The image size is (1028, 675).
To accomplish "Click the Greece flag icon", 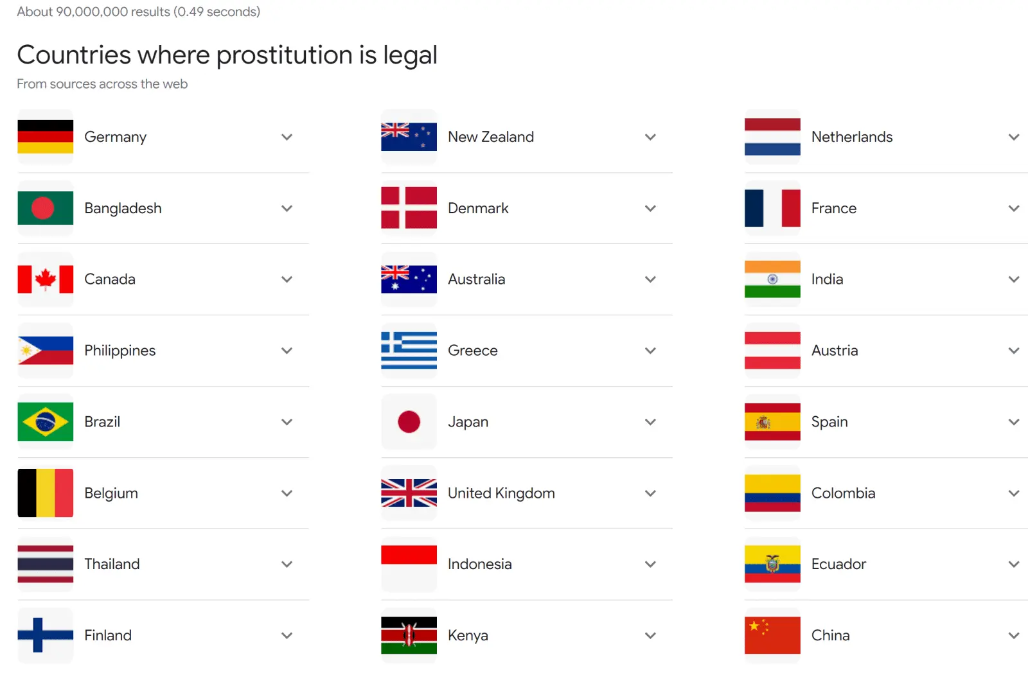I will [x=409, y=351].
